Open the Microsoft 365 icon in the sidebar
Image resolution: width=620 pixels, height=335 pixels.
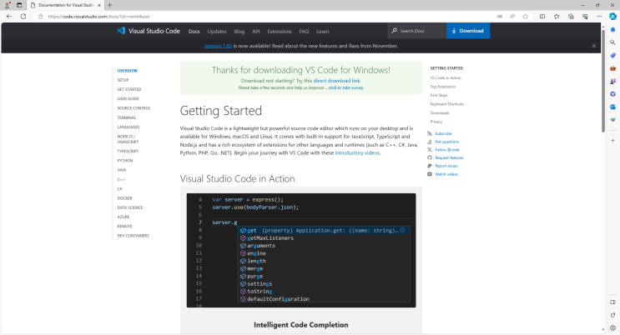point(612,94)
